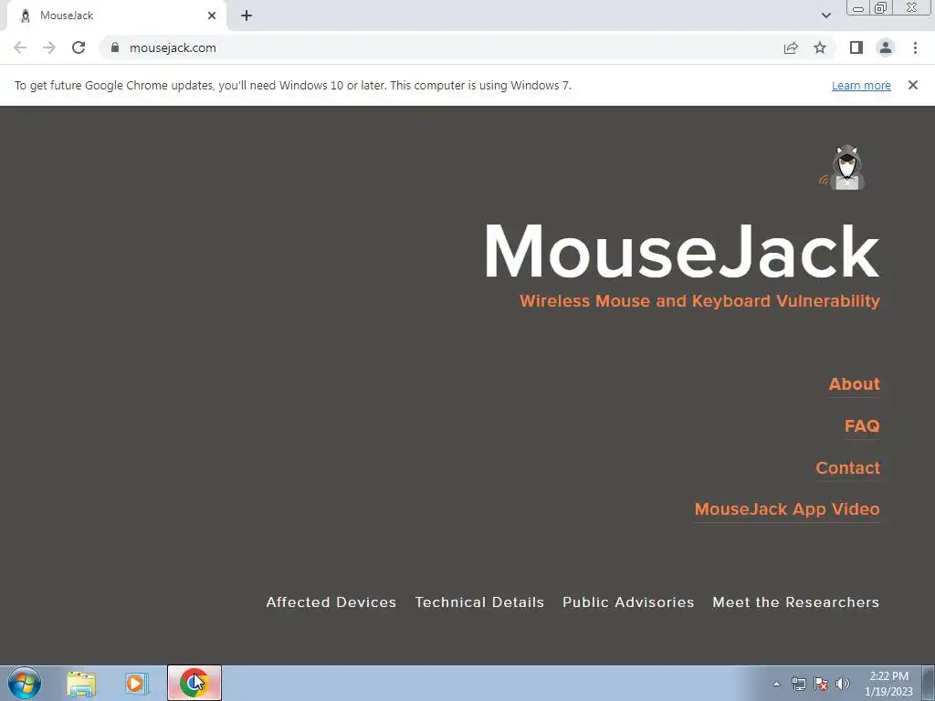Go to Public Advisories
Screen dimensions: 935x701
point(628,602)
